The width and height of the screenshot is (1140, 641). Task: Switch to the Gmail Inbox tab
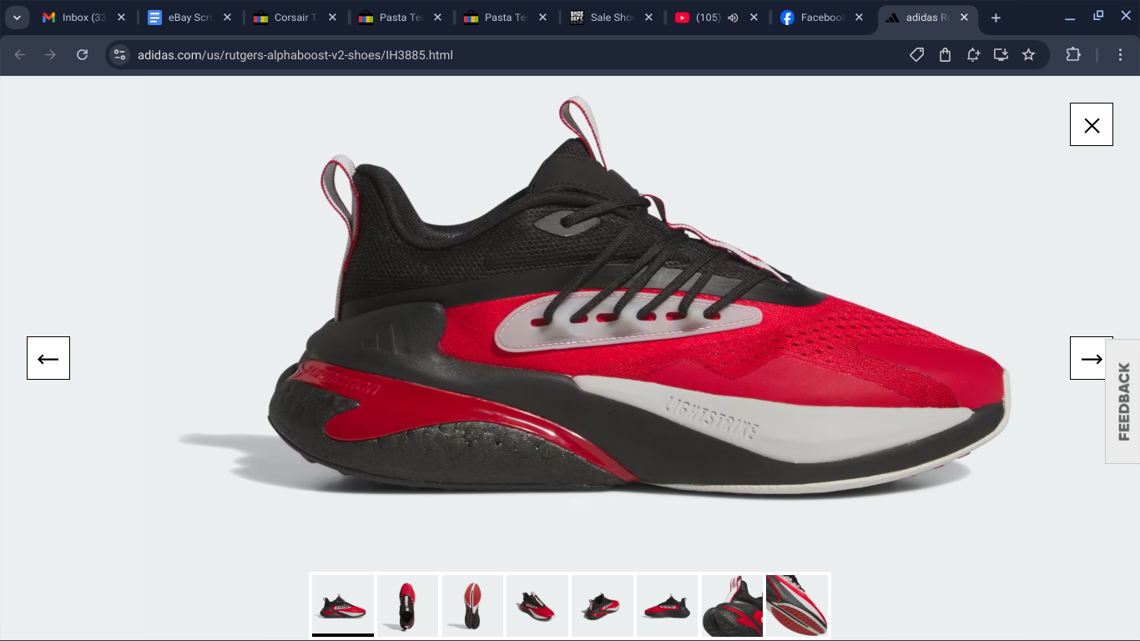75,18
